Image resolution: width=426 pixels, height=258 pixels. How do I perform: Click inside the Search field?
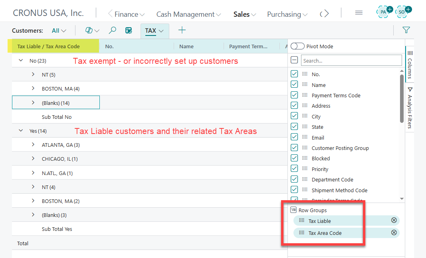pos(351,60)
